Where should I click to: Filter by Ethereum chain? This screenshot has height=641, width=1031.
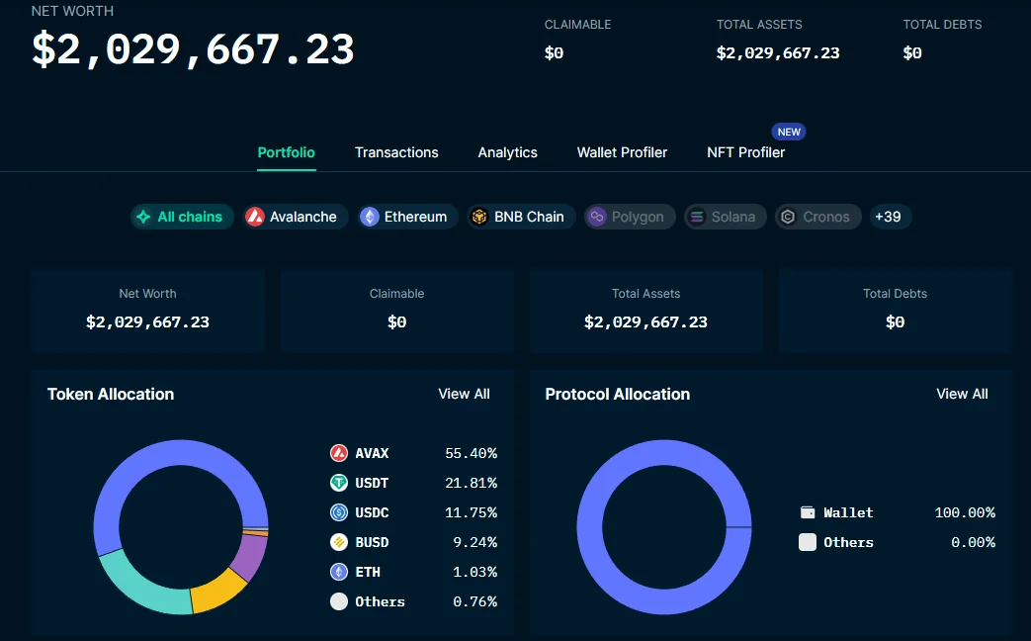point(407,217)
